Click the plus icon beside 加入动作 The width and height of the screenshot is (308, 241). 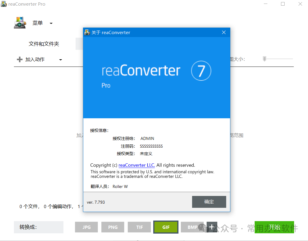click(20, 60)
